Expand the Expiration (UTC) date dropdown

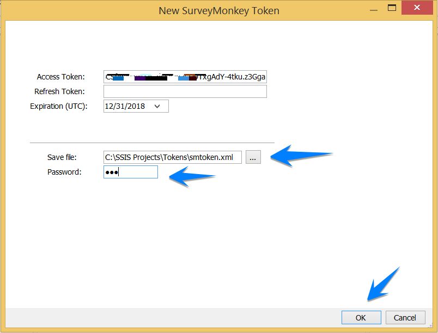pyautogui.click(x=157, y=106)
